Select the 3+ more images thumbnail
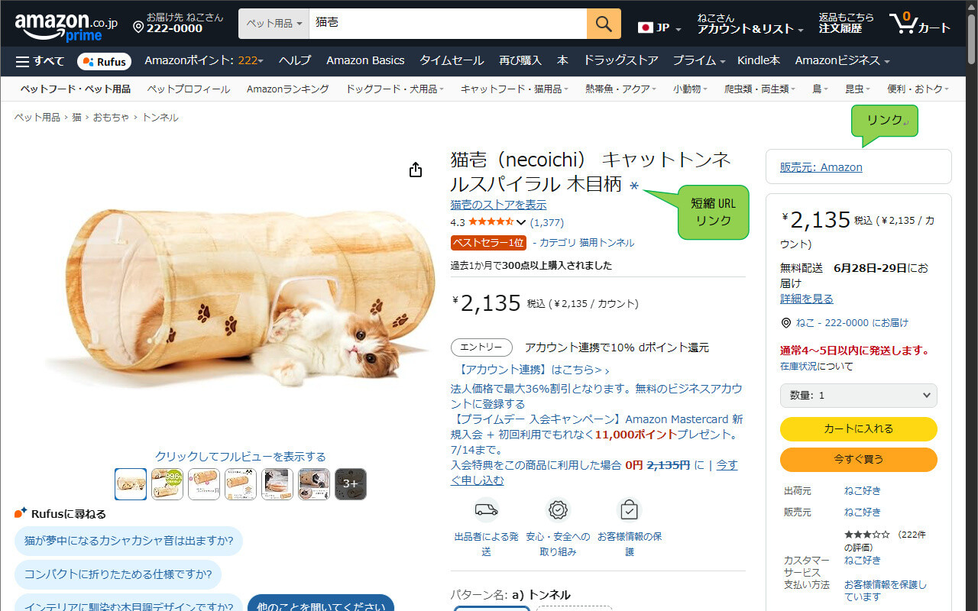The height and width of the screenshot is (611, 978). 351,484
